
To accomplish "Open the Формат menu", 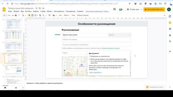I will point(36,11).
